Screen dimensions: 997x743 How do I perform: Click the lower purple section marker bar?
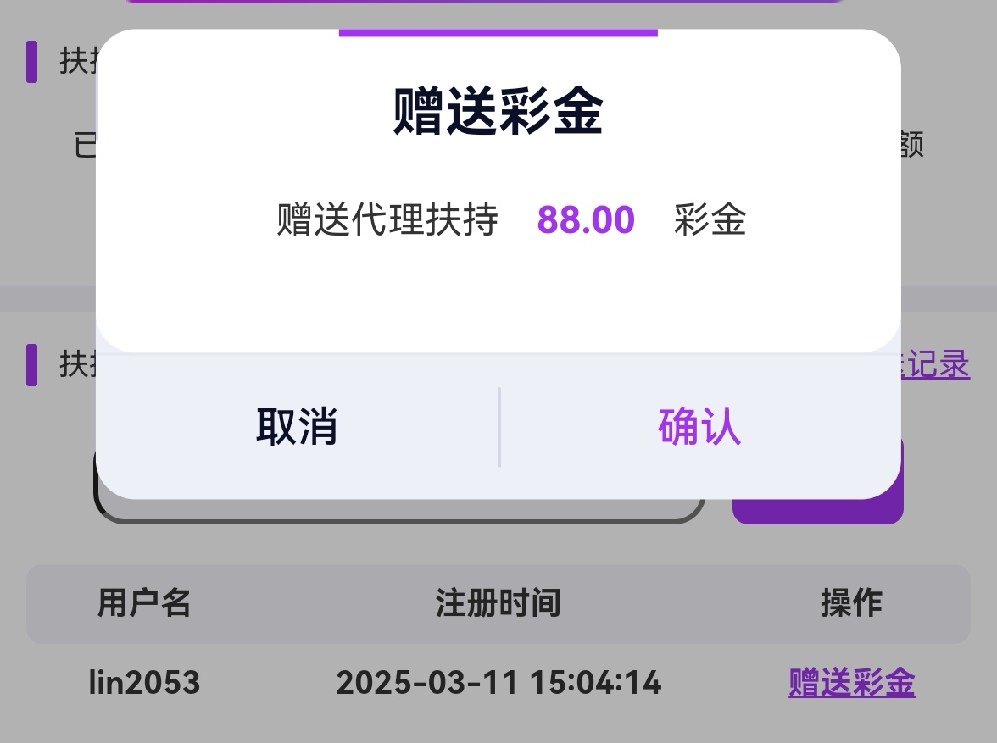[x=31, y=364]
